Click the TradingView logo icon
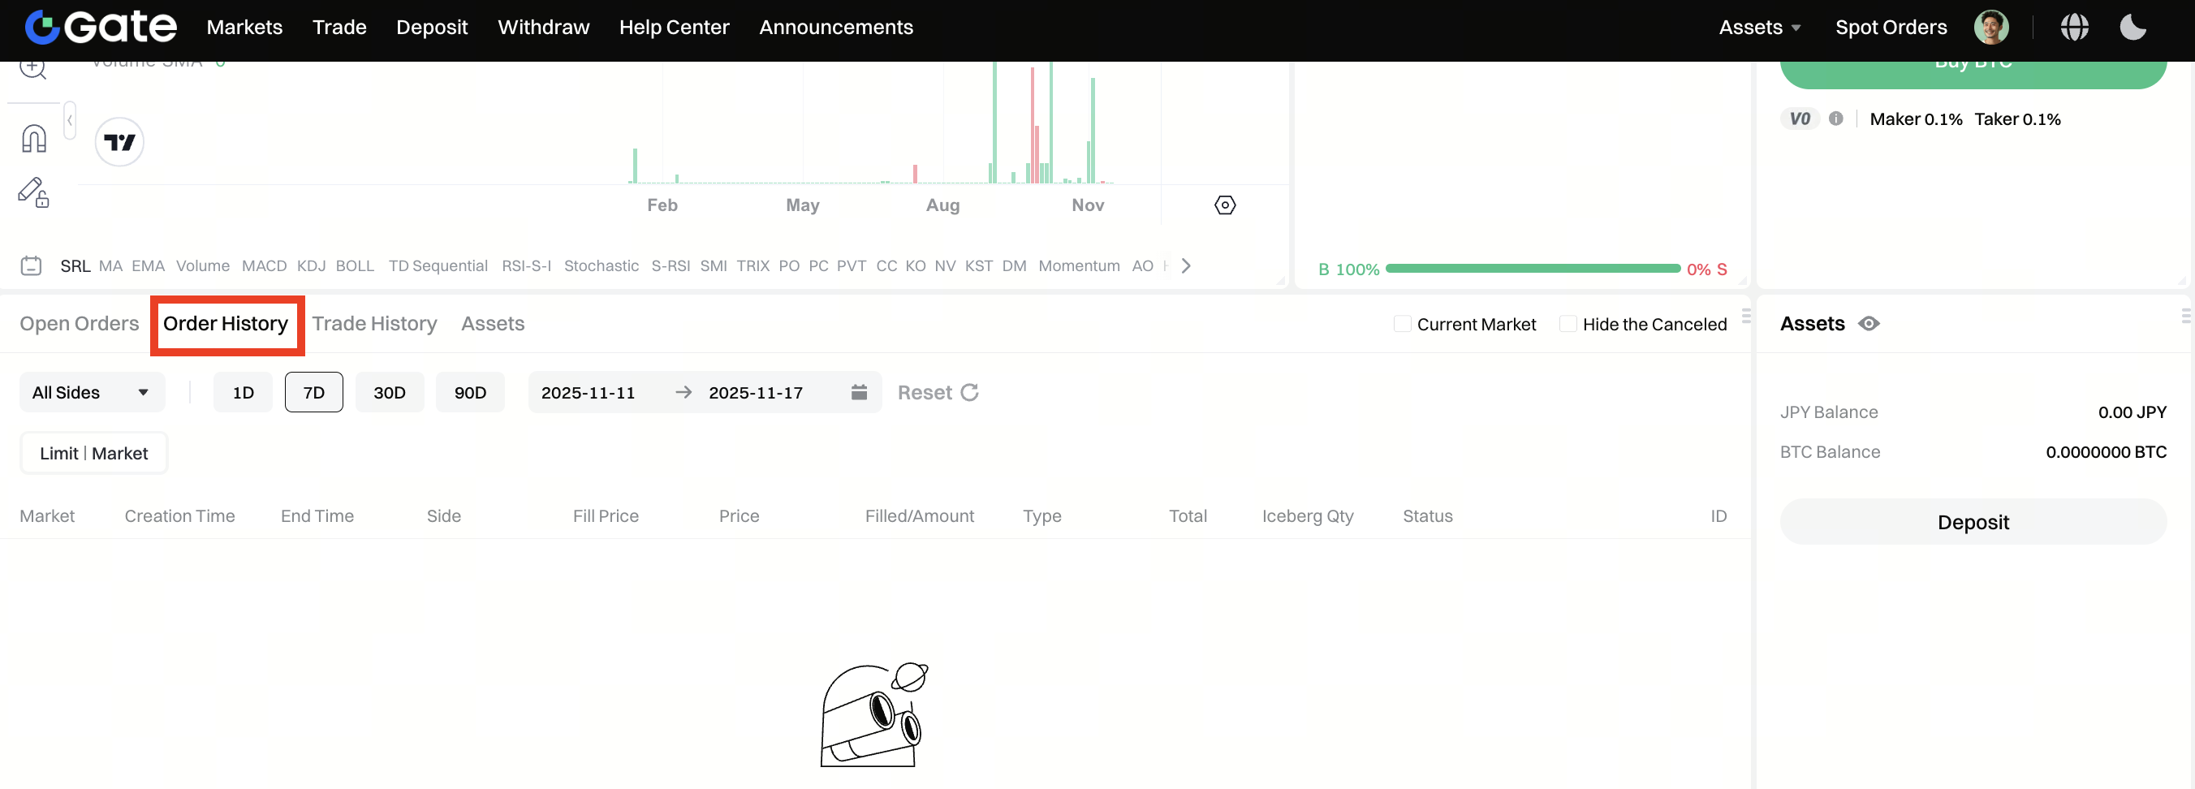The height and width of the screenshot is (789, 2195). click(119, 141)
